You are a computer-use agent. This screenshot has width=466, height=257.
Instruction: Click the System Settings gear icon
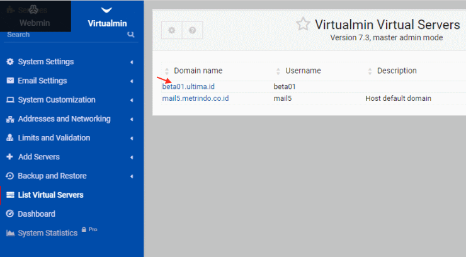coord(10,62)
